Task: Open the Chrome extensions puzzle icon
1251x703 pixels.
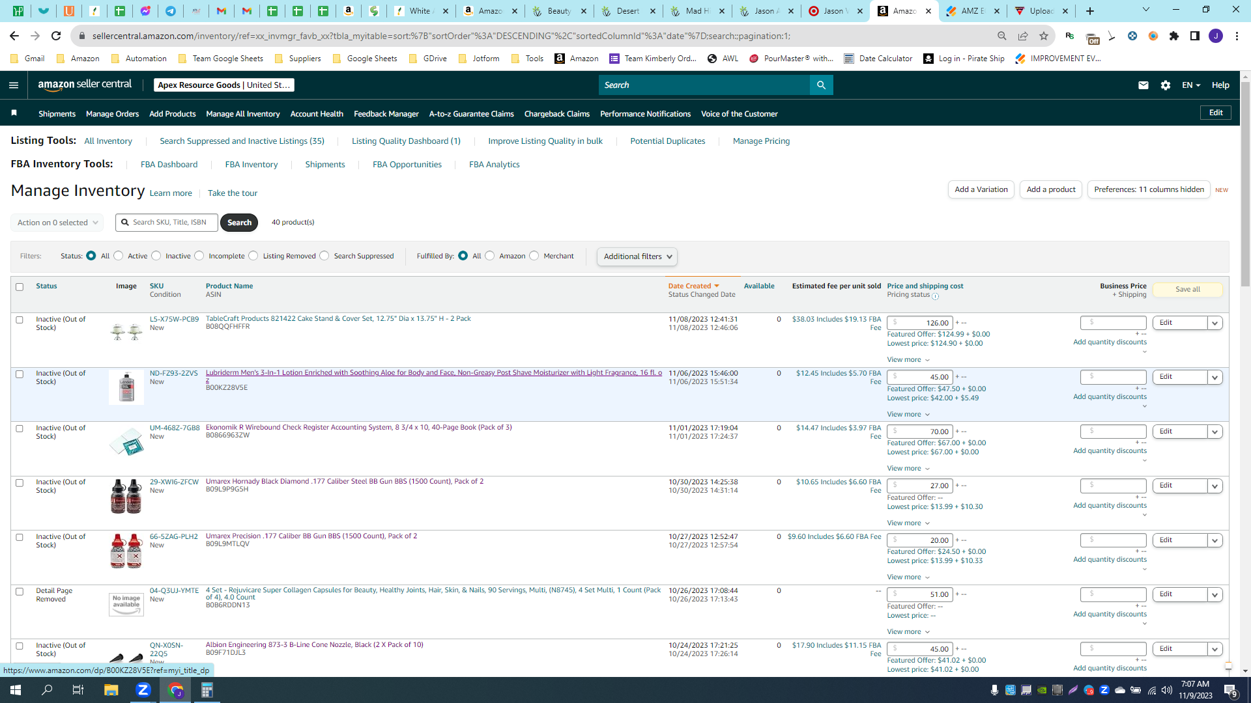Action: (x=1174, y=36)
